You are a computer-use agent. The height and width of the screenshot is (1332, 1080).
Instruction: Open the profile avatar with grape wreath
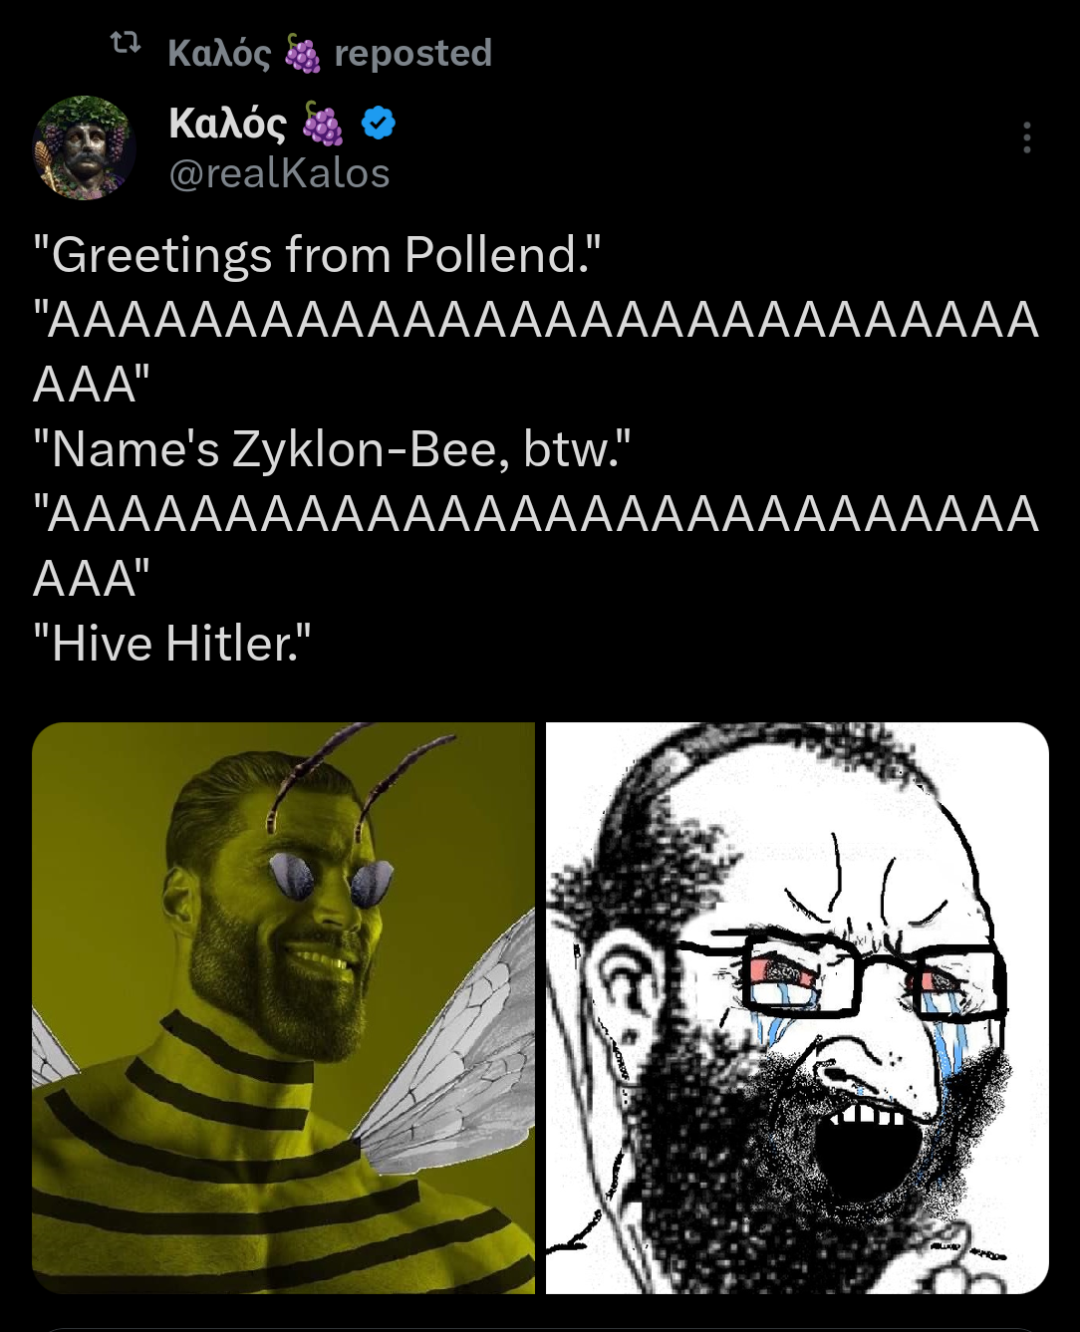coord(85,147)
